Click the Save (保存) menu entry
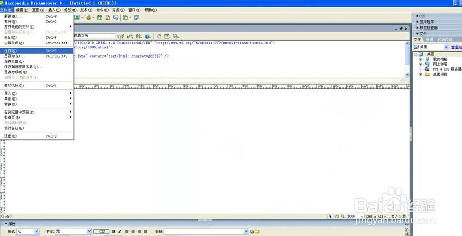Screen dimensions: 462x236 click(x=37, y=51)
